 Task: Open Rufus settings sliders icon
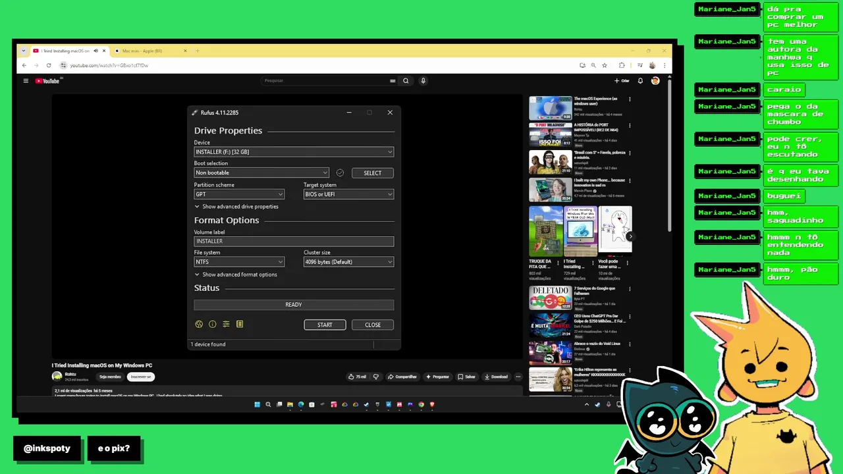pos(226,324)
